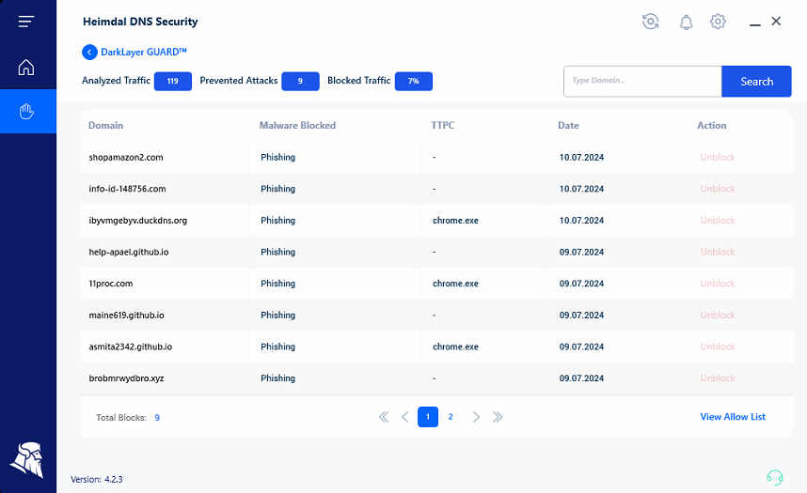Click Phishing in shopamazon2.com row
Viewport: 807px width, 493px height.
(x=277, y=158)
